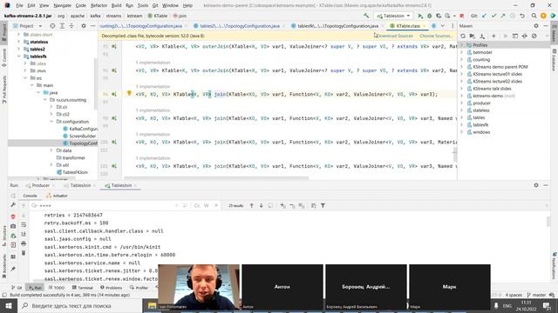Run with Coverage icon in toolbar

[439, 16]
